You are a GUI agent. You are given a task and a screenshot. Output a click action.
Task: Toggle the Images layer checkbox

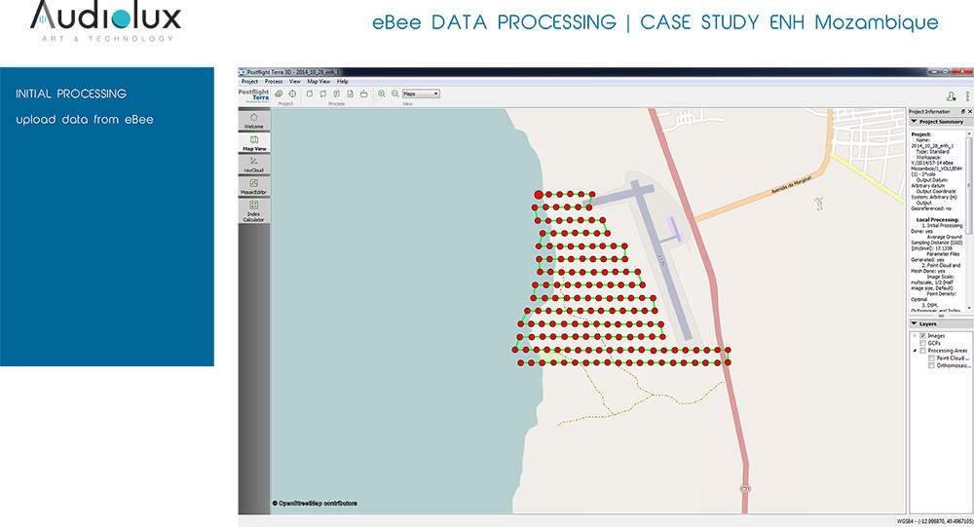point(922,335)
